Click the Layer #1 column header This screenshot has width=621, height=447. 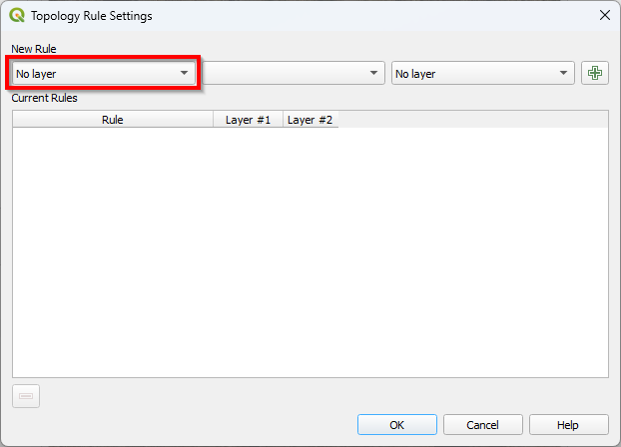click(x=248, y=120)
